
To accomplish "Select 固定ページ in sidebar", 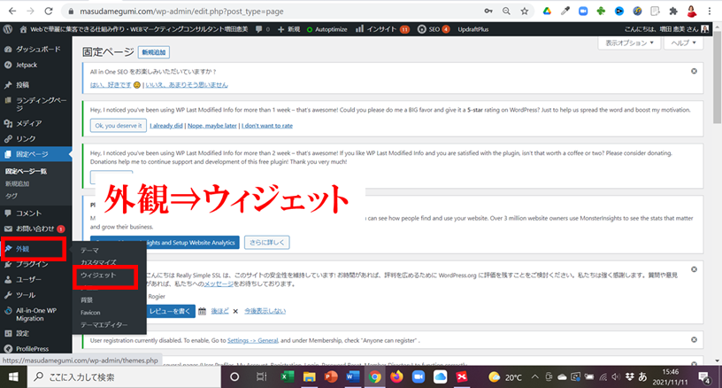I will (x=36, y=154).
